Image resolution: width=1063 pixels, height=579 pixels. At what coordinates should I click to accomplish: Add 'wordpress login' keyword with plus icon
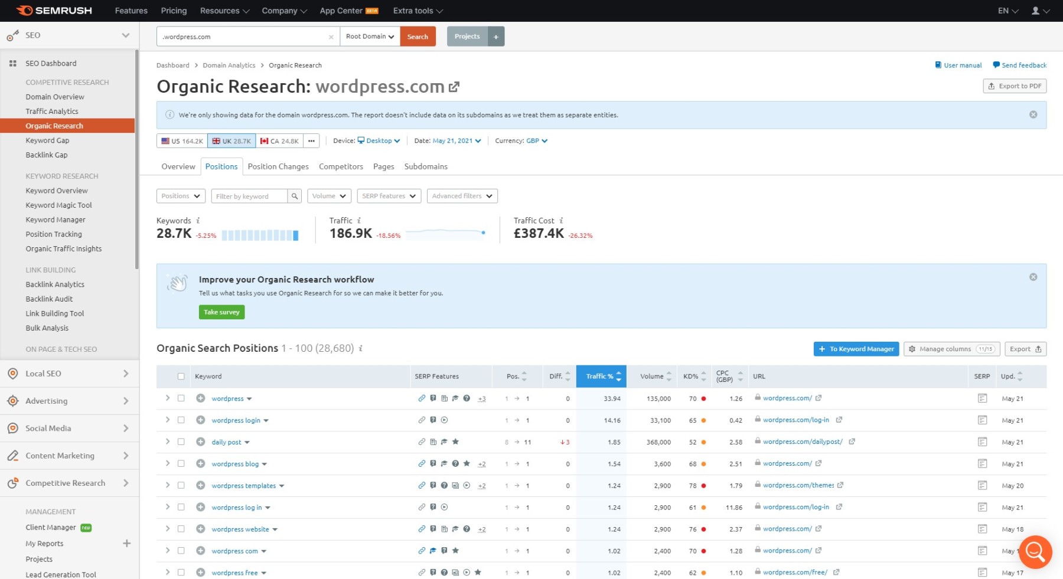tap(200, 420)
